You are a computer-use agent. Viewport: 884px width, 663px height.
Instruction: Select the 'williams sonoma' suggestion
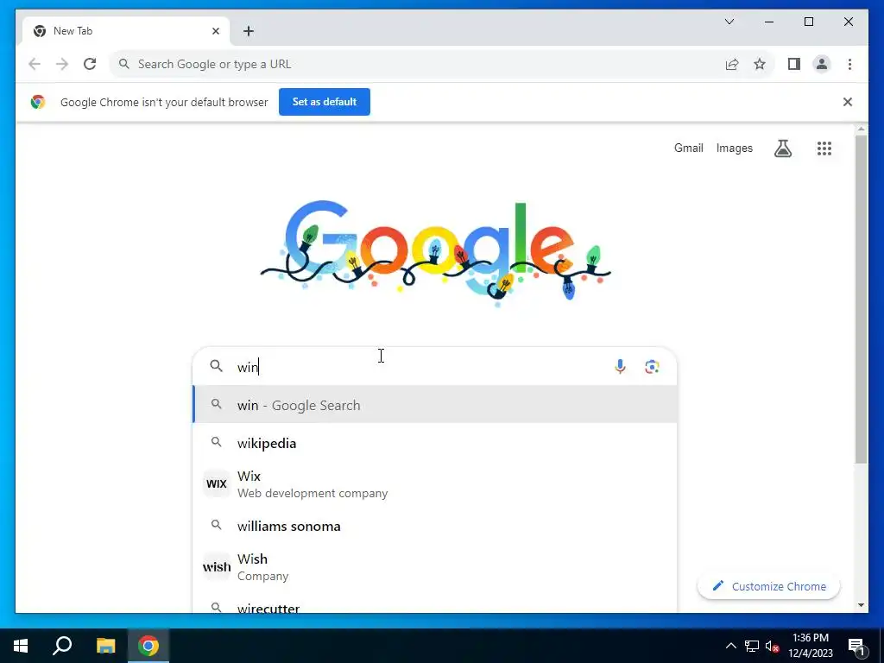(x=435, y=526)
